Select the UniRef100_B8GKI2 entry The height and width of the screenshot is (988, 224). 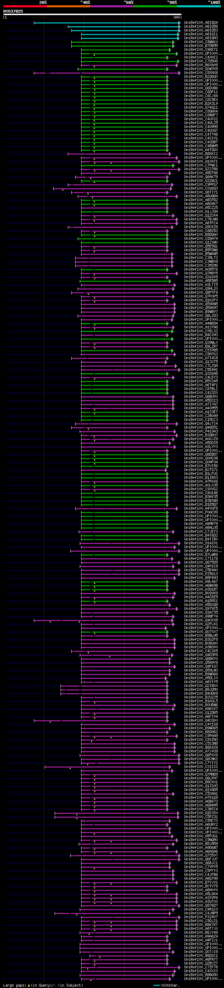click(201, 154)
